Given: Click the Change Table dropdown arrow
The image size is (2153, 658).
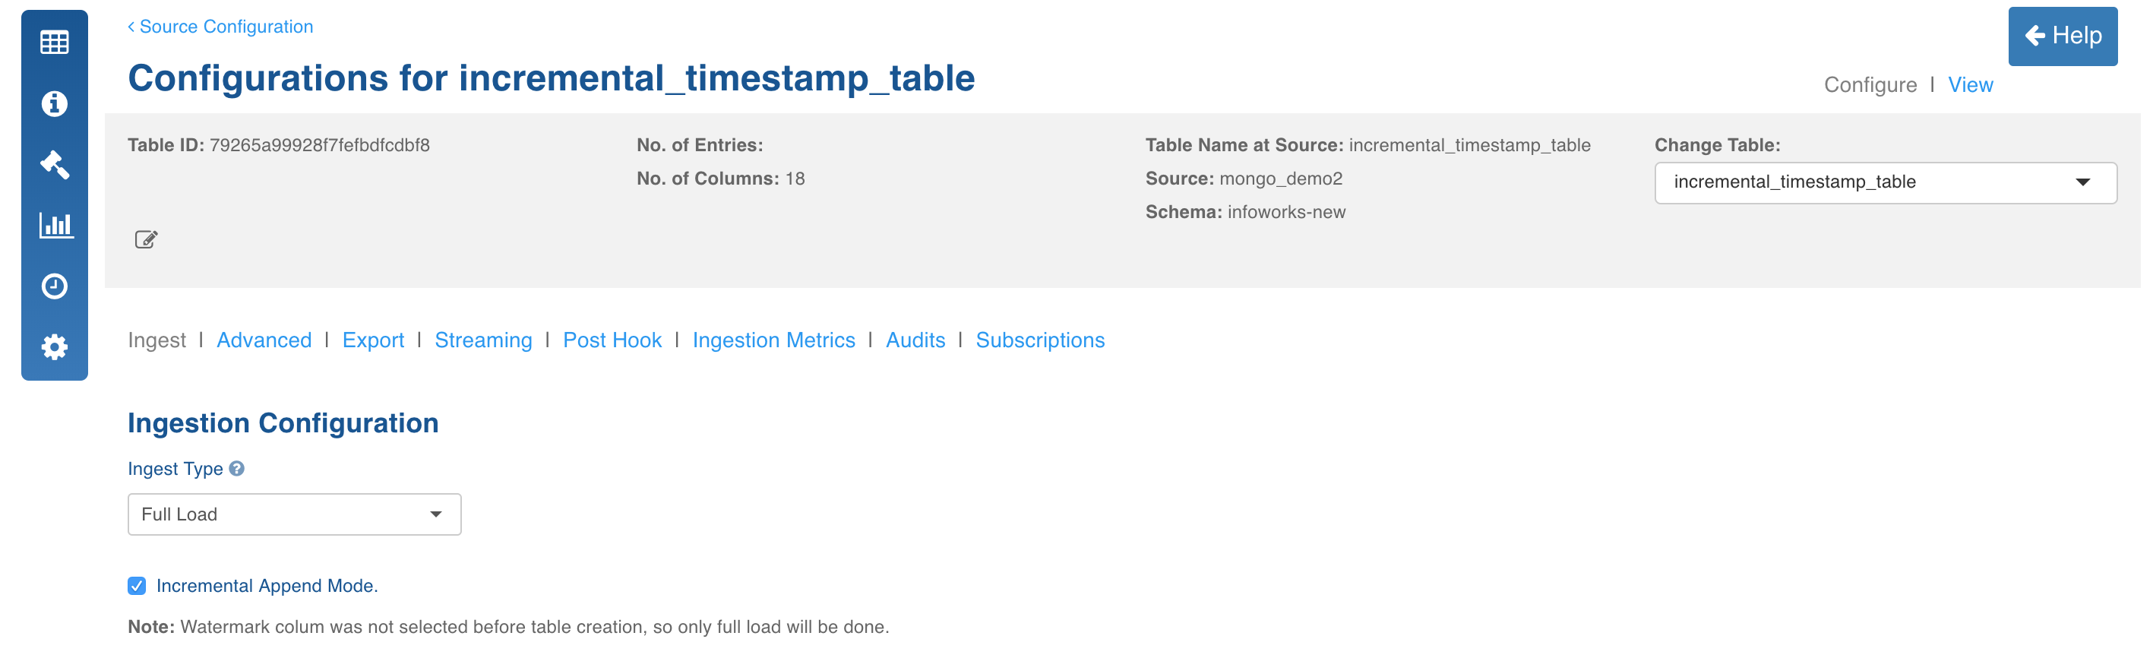Looking at the screenshot, I should point(2083,182).
